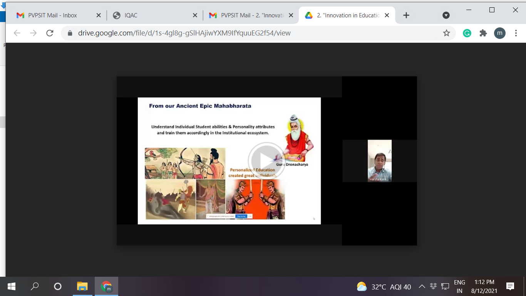Open the clock showing 1:12 PM

coord(484,287)
